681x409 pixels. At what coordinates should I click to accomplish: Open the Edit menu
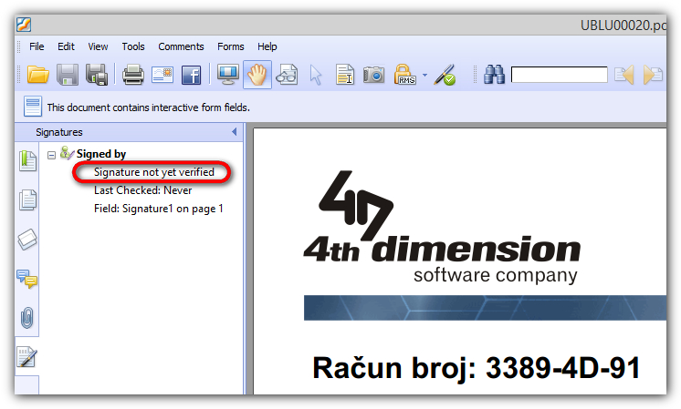pyautogui.click(x=66, y=46)
